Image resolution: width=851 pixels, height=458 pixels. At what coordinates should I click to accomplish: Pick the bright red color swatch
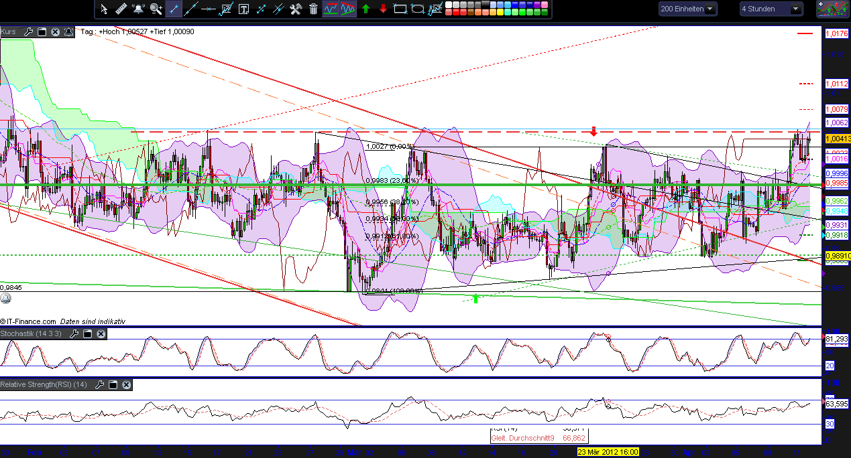457,13
